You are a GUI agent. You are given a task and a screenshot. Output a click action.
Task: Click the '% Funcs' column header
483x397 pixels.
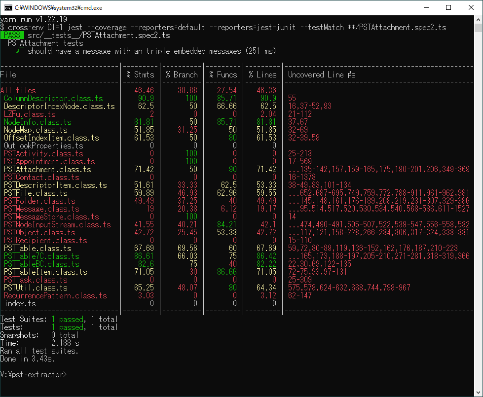pyautogui.click(x=223, y=74)
